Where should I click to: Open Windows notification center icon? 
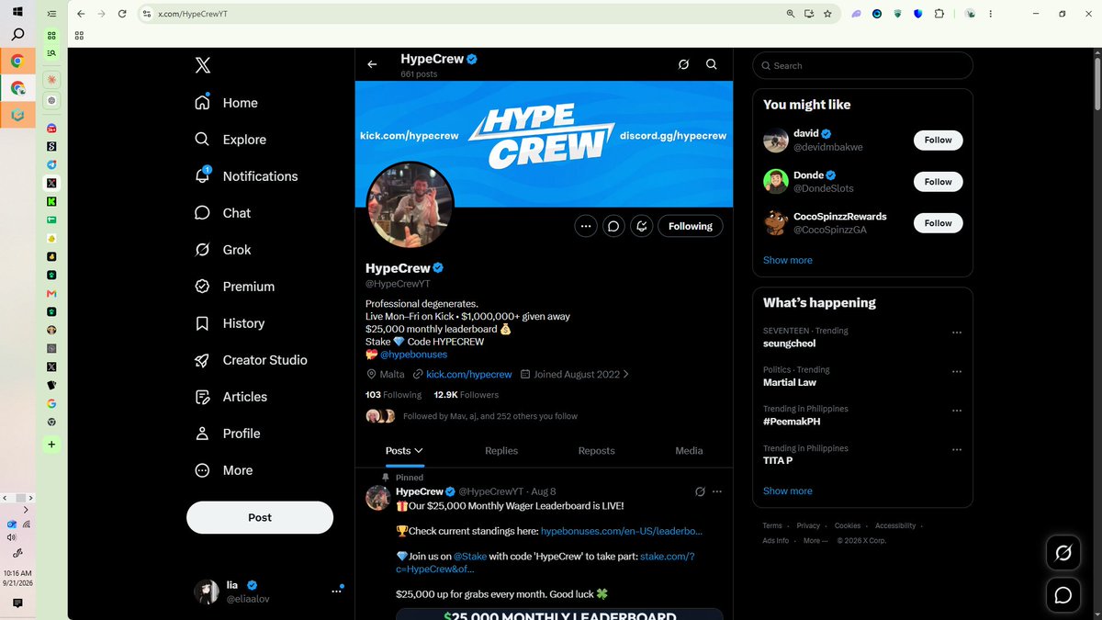point(17,603)
